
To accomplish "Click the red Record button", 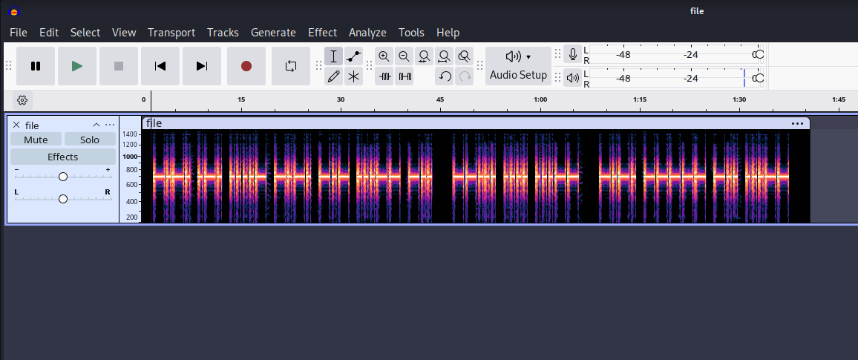I will tap(246, 66).
